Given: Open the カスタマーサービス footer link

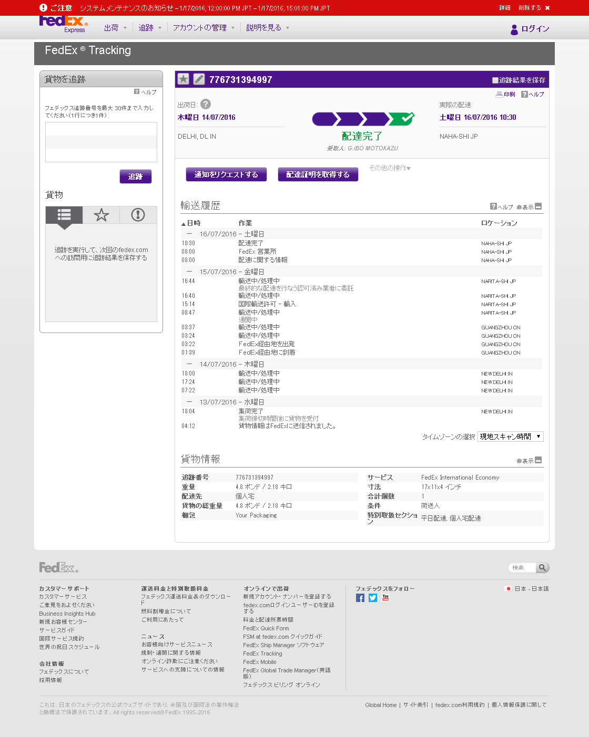Looking at the screenshot, I should 63,597.
